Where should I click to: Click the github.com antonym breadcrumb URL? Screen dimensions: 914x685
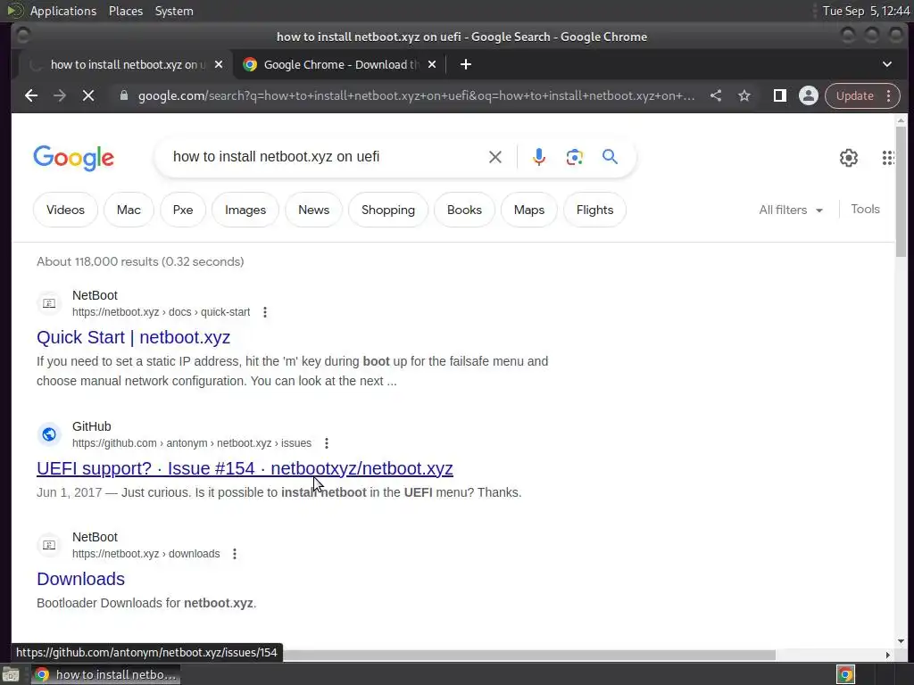192,443
